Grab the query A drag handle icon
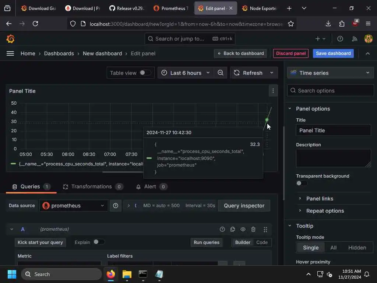 click(x=265, y=229)
